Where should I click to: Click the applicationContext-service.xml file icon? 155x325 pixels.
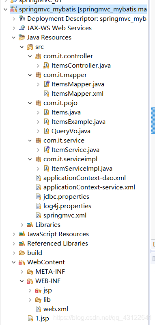point(39,187)
